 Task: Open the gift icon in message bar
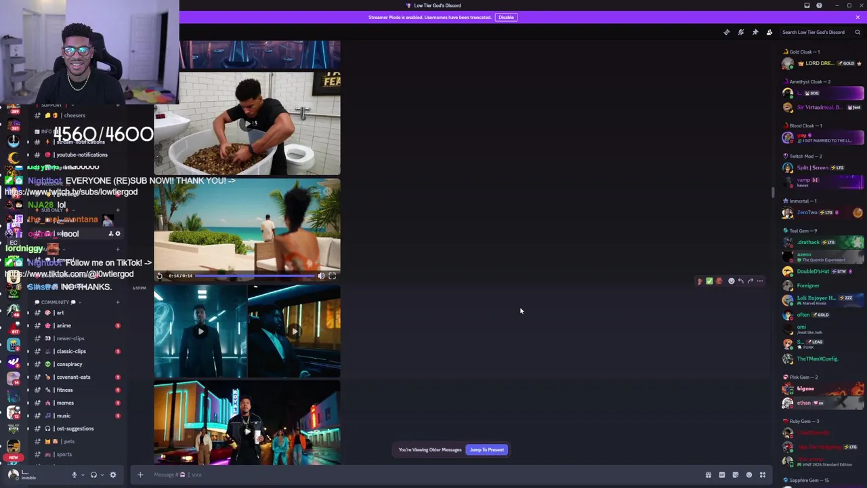tap(709, 474)
